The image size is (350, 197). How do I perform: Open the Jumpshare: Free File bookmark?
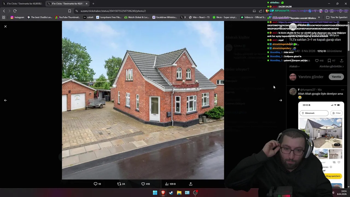point(109,17)
